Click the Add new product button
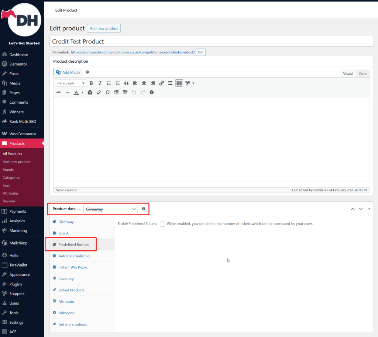This screenshot has height=337, width=378. click(104, 28)
